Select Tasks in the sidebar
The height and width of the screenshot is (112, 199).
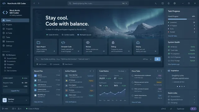pos(15,37)
